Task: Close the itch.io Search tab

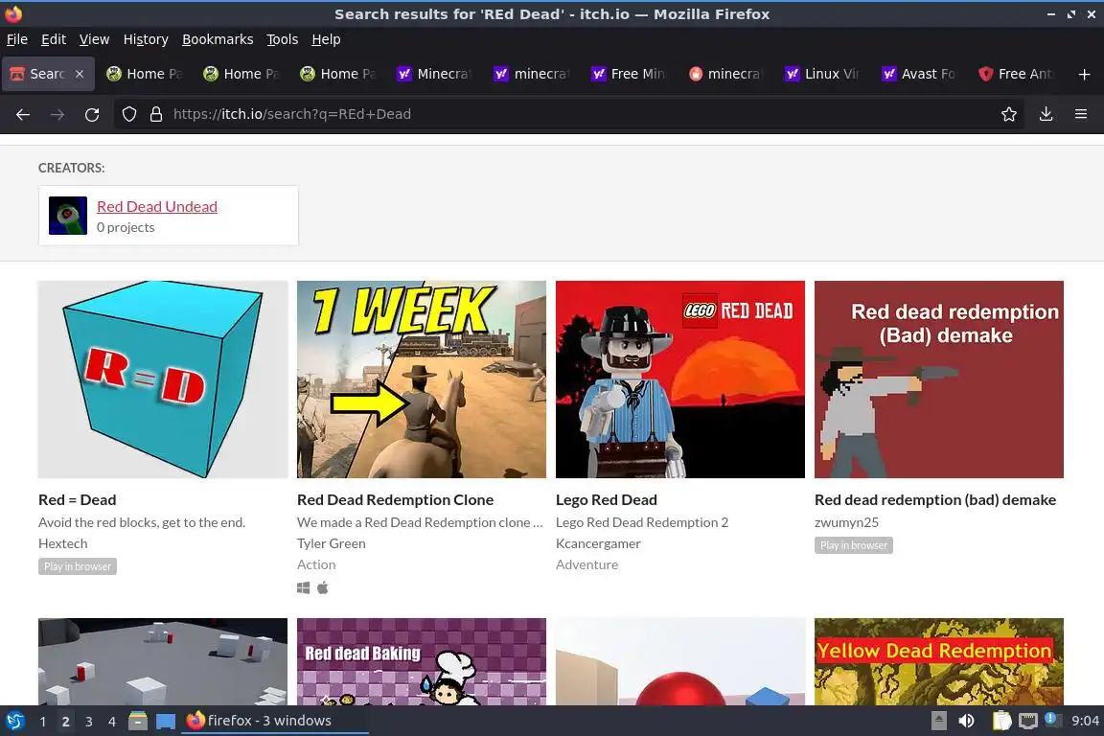Action: point(80,74)
